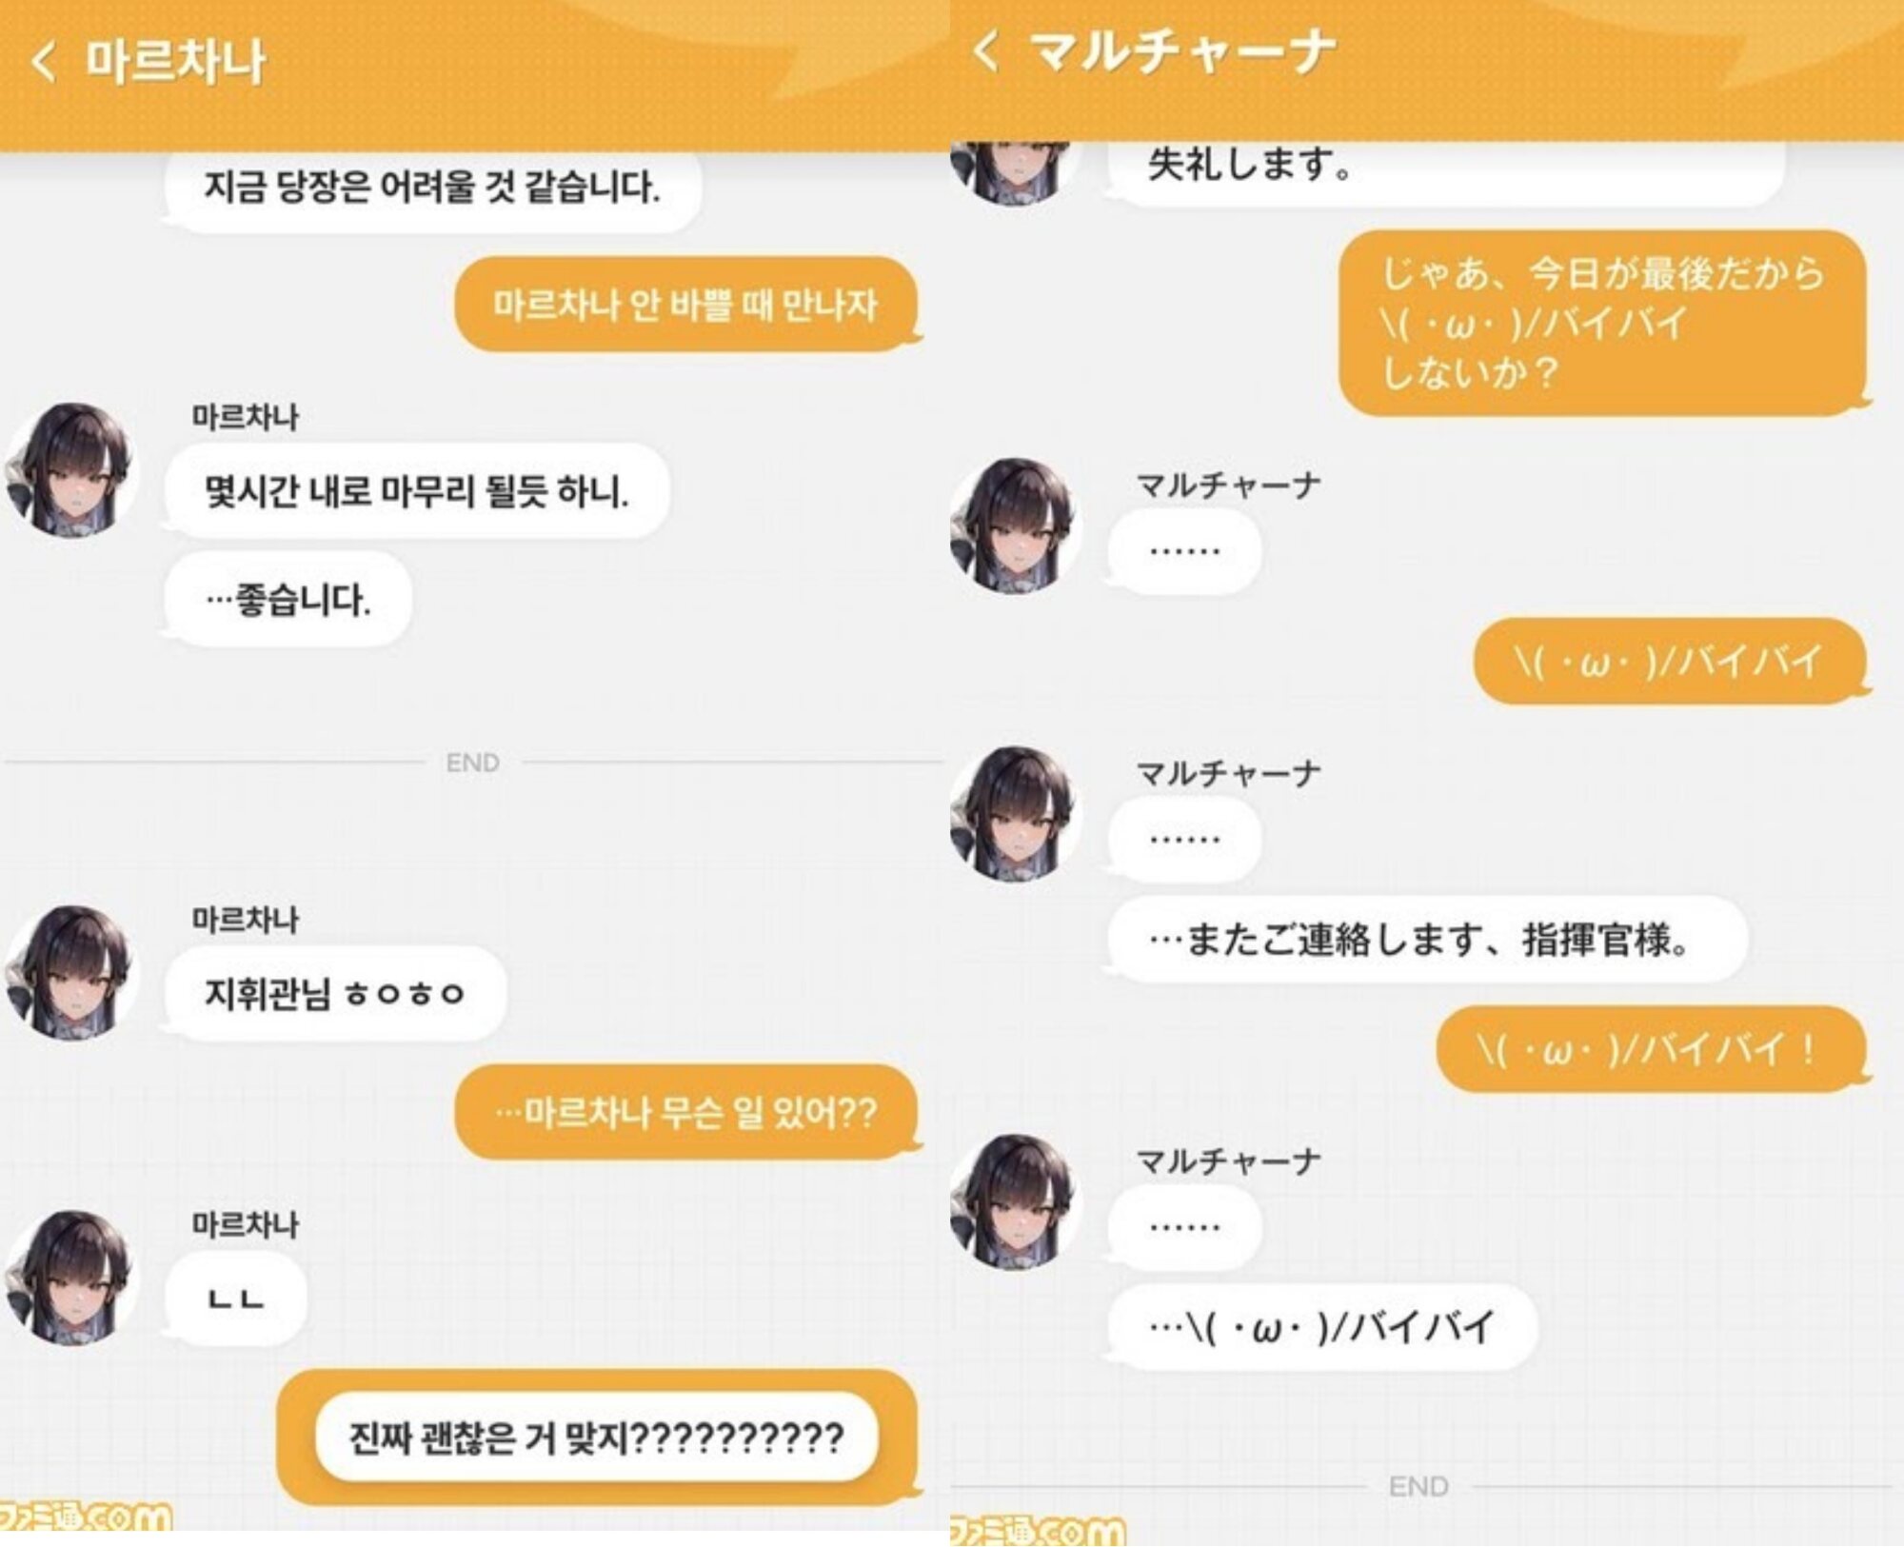1904x1547 pixels.
Task: Tap the back arrow beside マルチャーナ
Action: pos(987,50)
